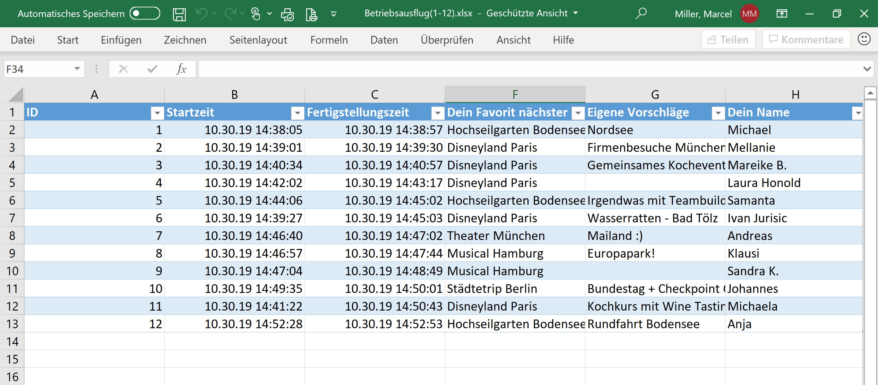Select column B header

click(x=235, y=94)
